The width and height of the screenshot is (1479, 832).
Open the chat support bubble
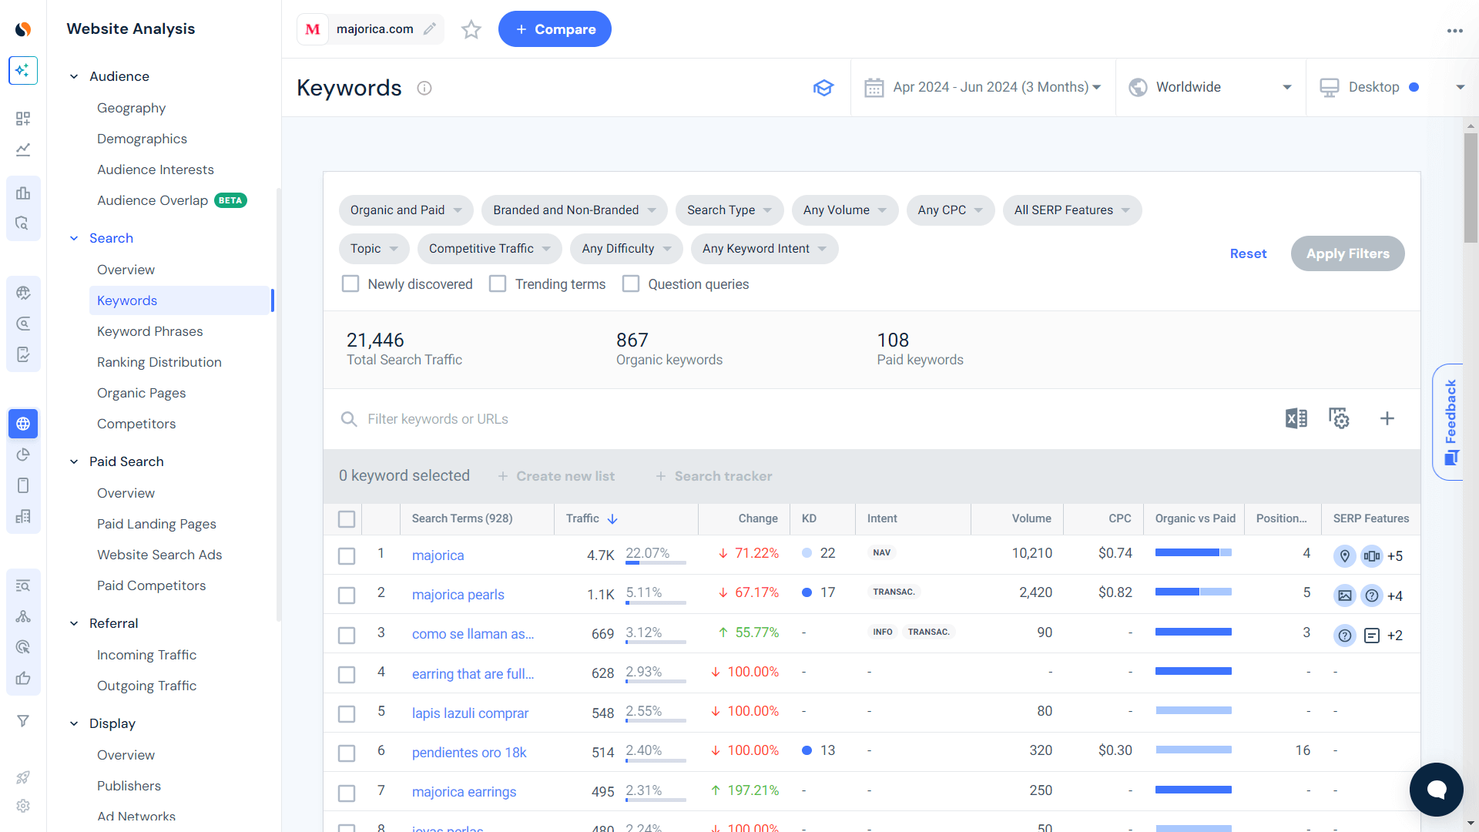(x=1437, y=790)
